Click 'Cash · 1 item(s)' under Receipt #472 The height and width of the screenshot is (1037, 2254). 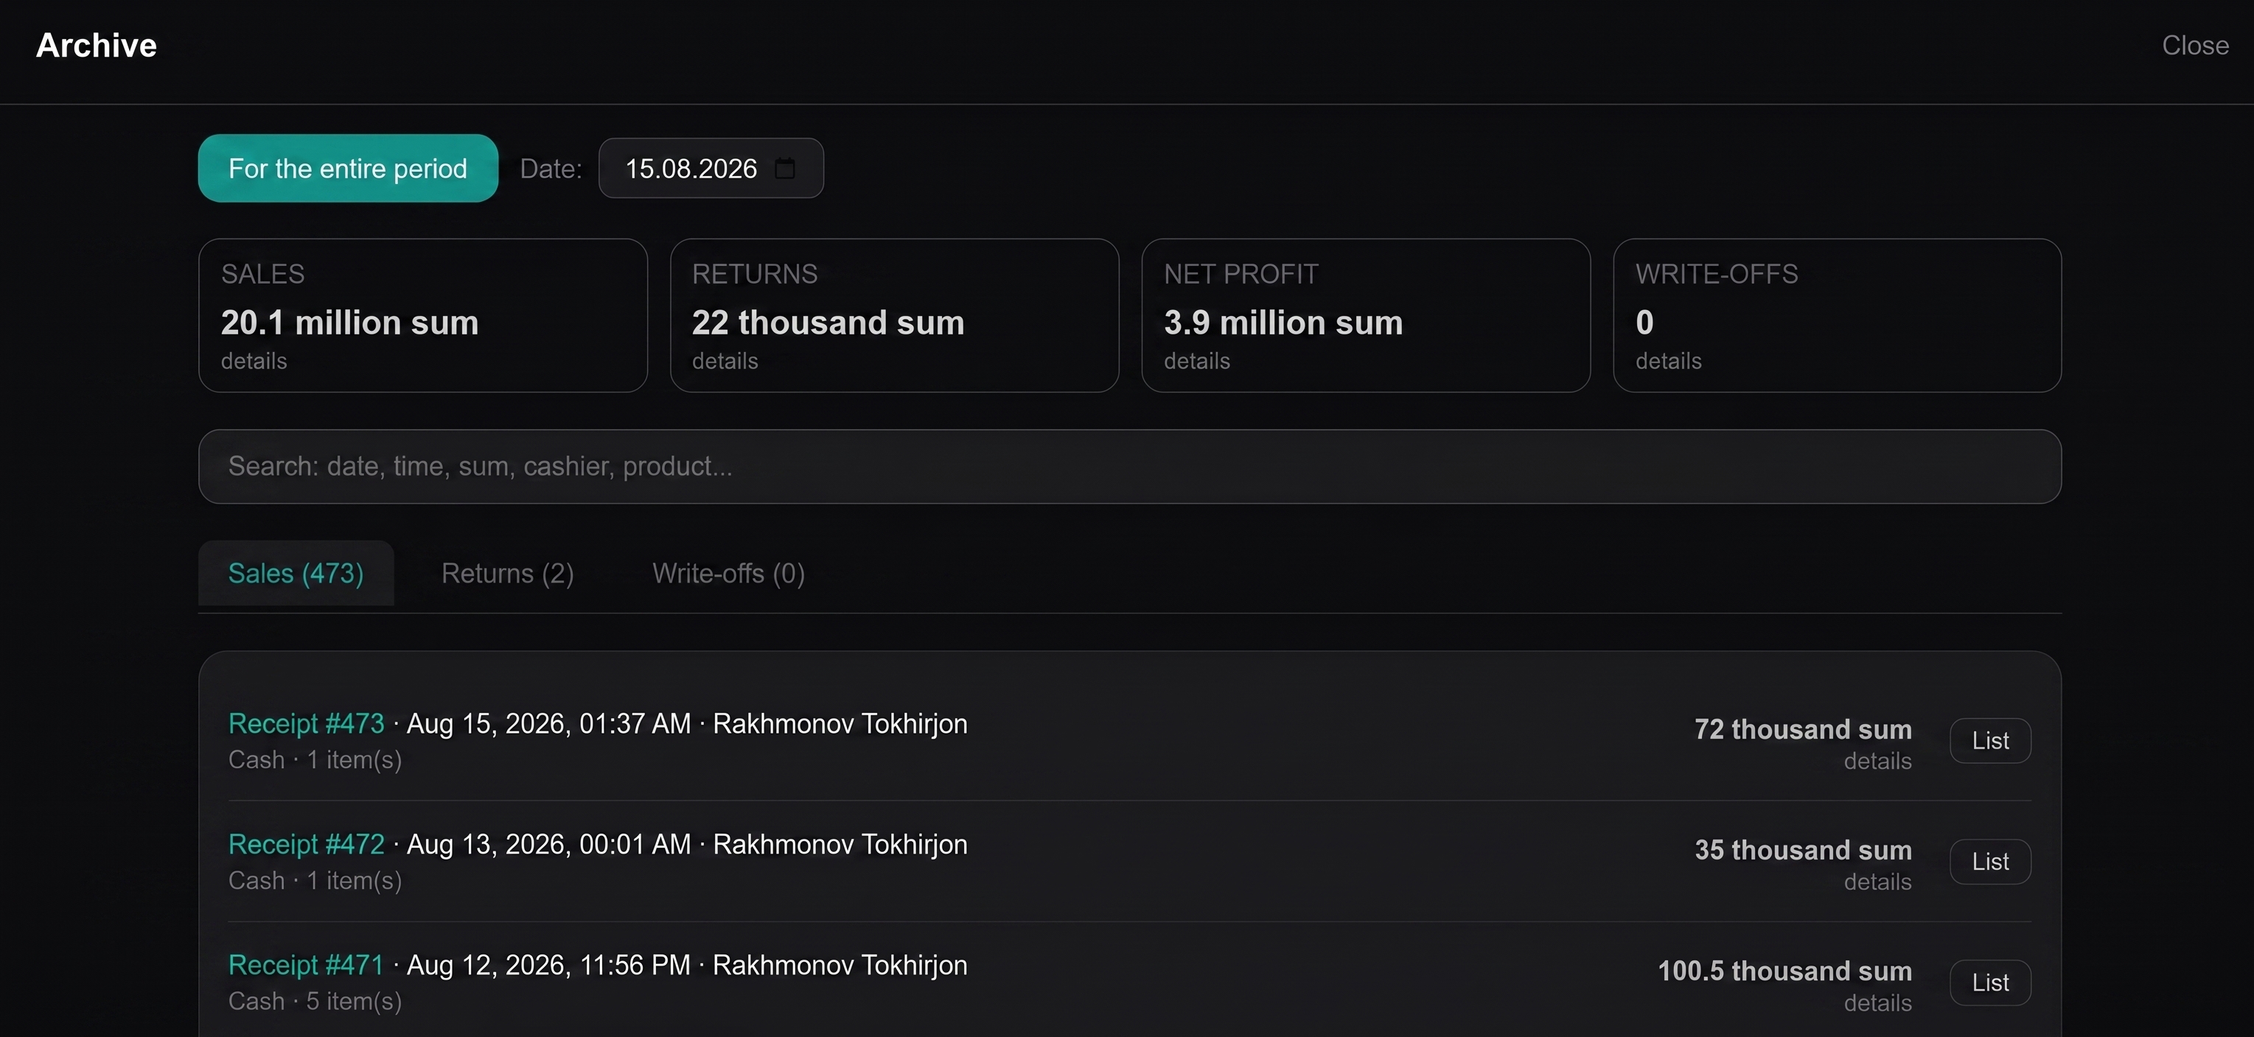tap(315, 880)
